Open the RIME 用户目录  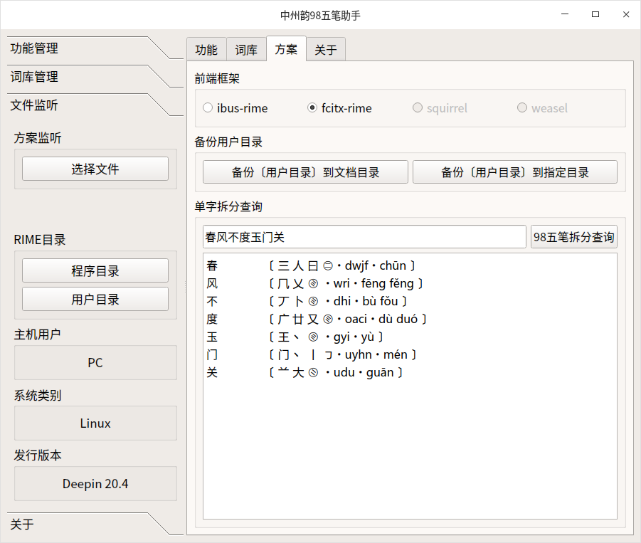[x=95, y=299]
